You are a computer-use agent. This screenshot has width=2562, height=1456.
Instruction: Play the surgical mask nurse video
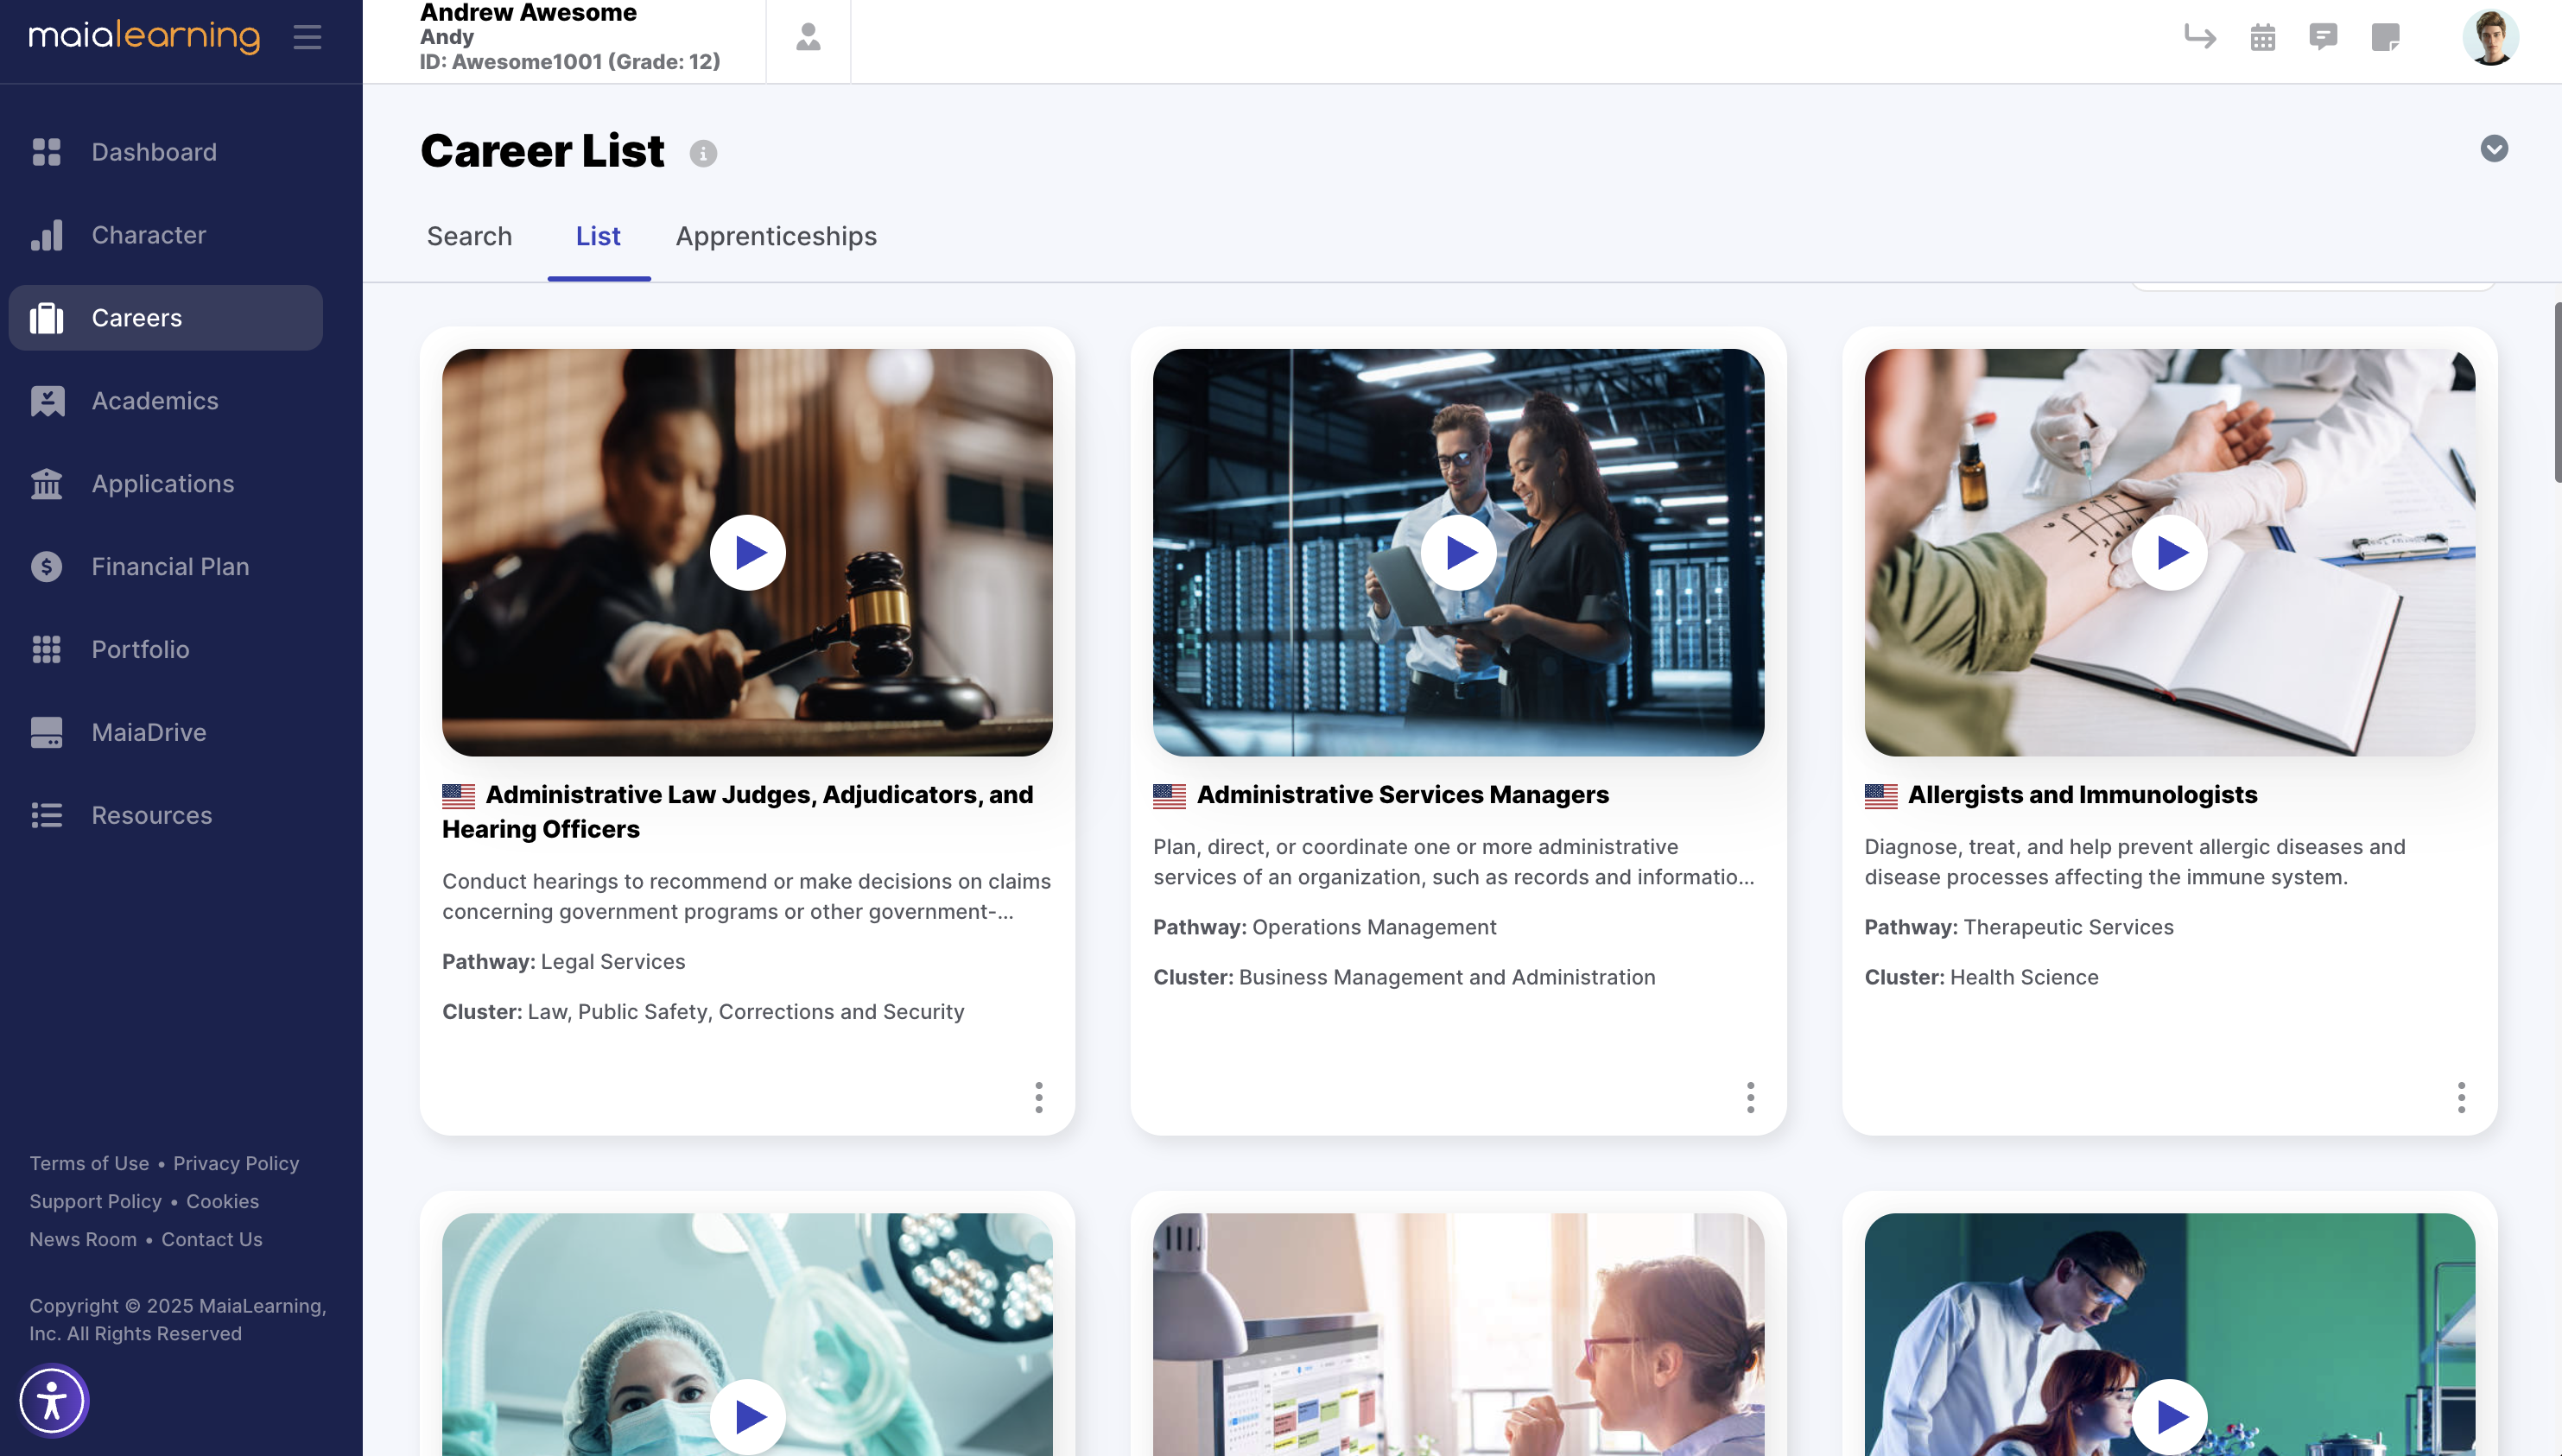coord(747,1417)
